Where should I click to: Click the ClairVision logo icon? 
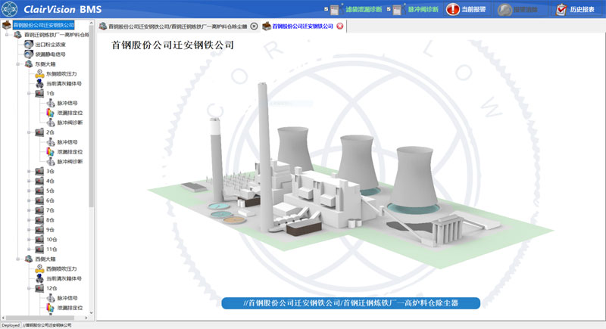click(x=10, y=9)
